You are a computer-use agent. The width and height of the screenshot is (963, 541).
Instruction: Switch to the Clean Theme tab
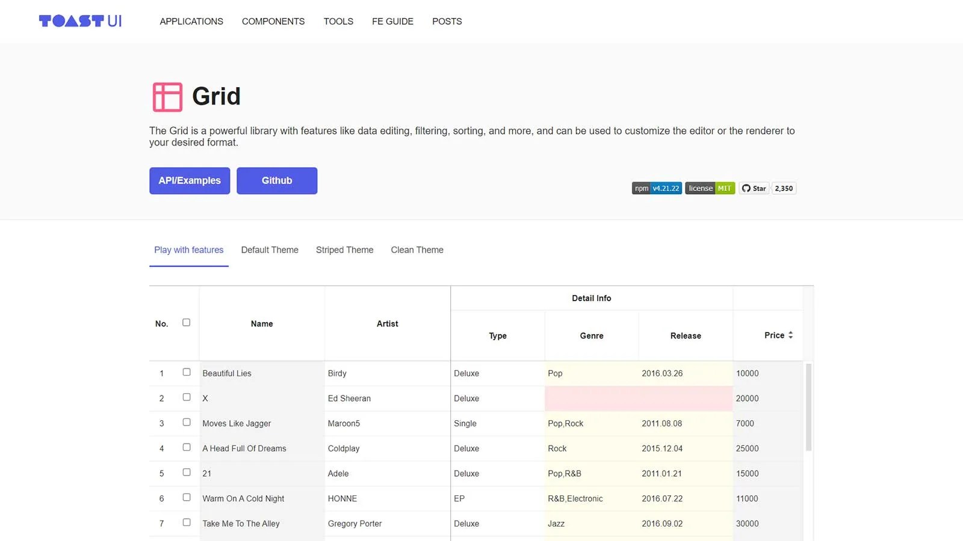416,249
